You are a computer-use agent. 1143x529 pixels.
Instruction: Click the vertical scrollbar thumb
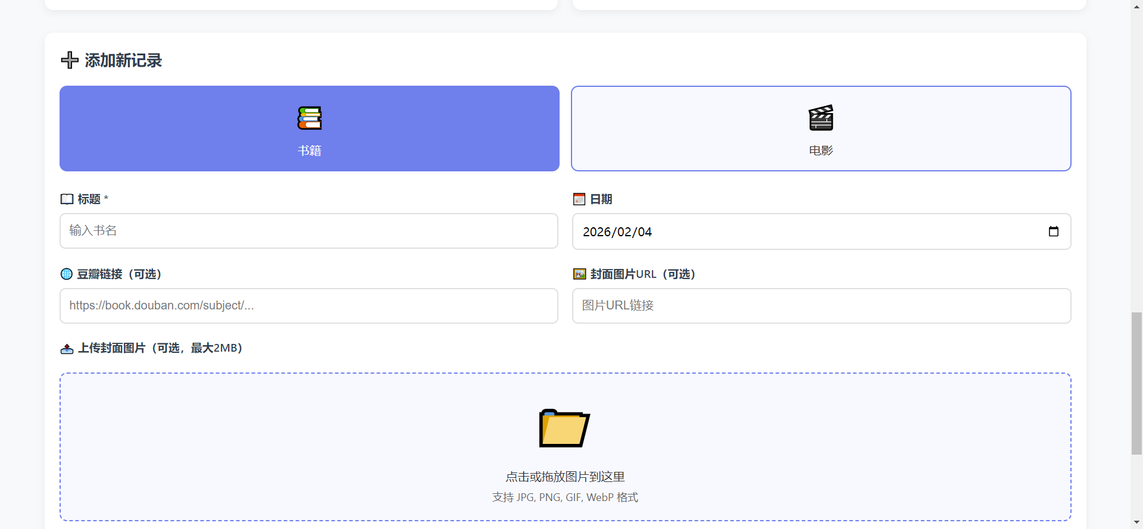(x=1136, y=383)
